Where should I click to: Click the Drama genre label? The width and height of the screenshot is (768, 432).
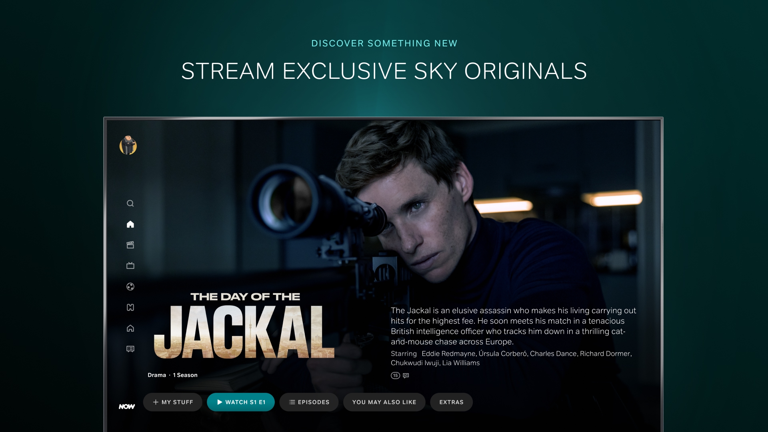pyautogui.click(x=157, y=375)
